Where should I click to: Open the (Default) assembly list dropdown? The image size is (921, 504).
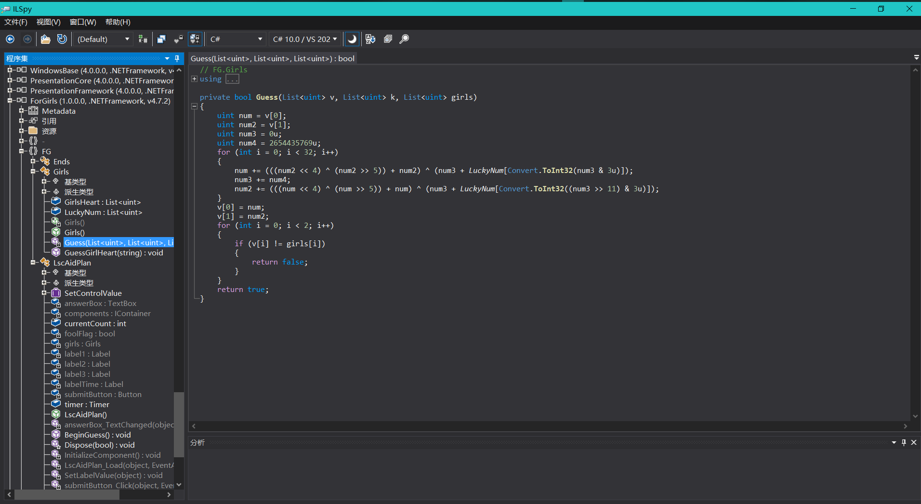(104, 39)
